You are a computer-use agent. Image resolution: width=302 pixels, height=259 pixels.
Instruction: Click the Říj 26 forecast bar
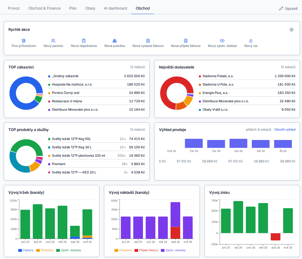pos(283,144)
